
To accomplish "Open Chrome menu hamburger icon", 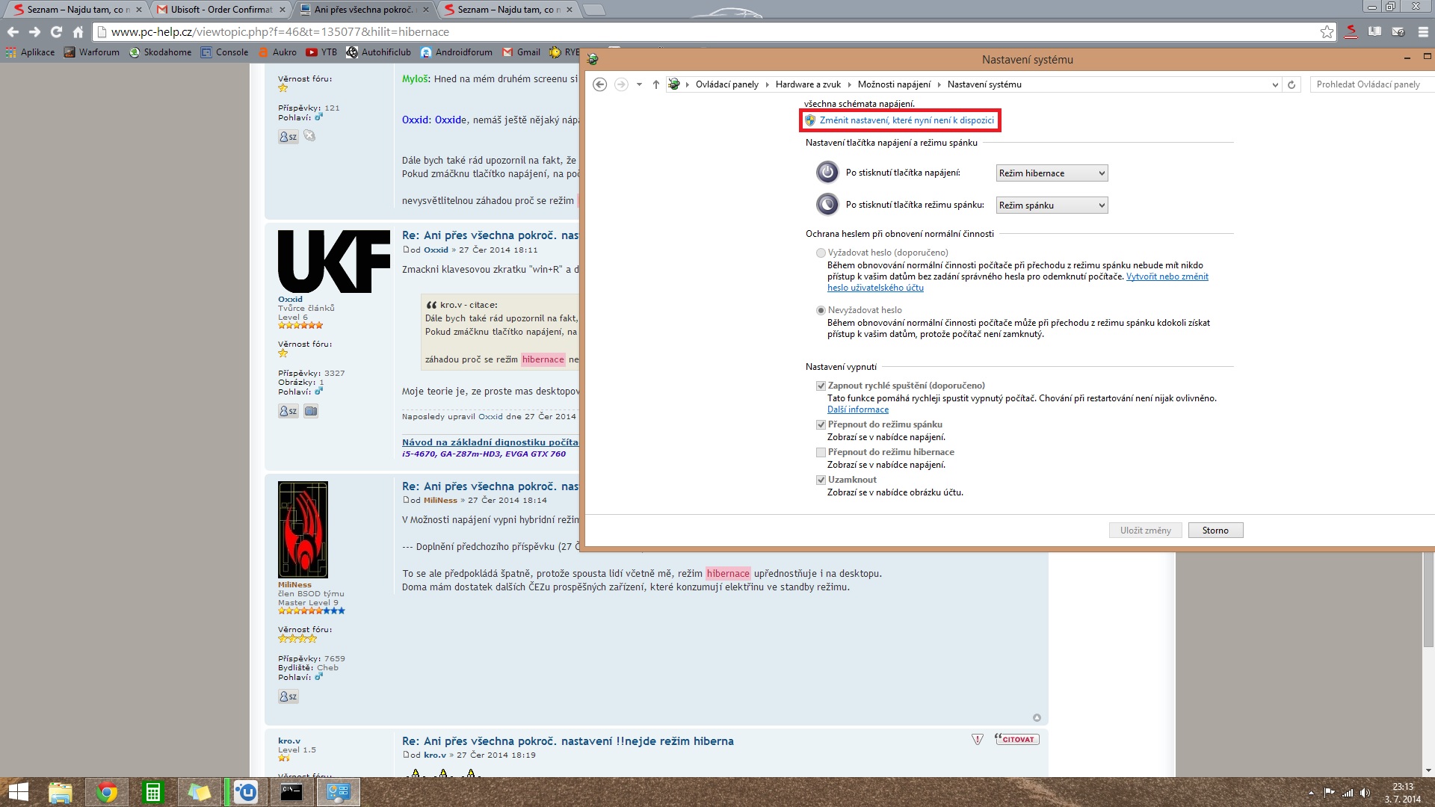I will (x=1423, y=32).
